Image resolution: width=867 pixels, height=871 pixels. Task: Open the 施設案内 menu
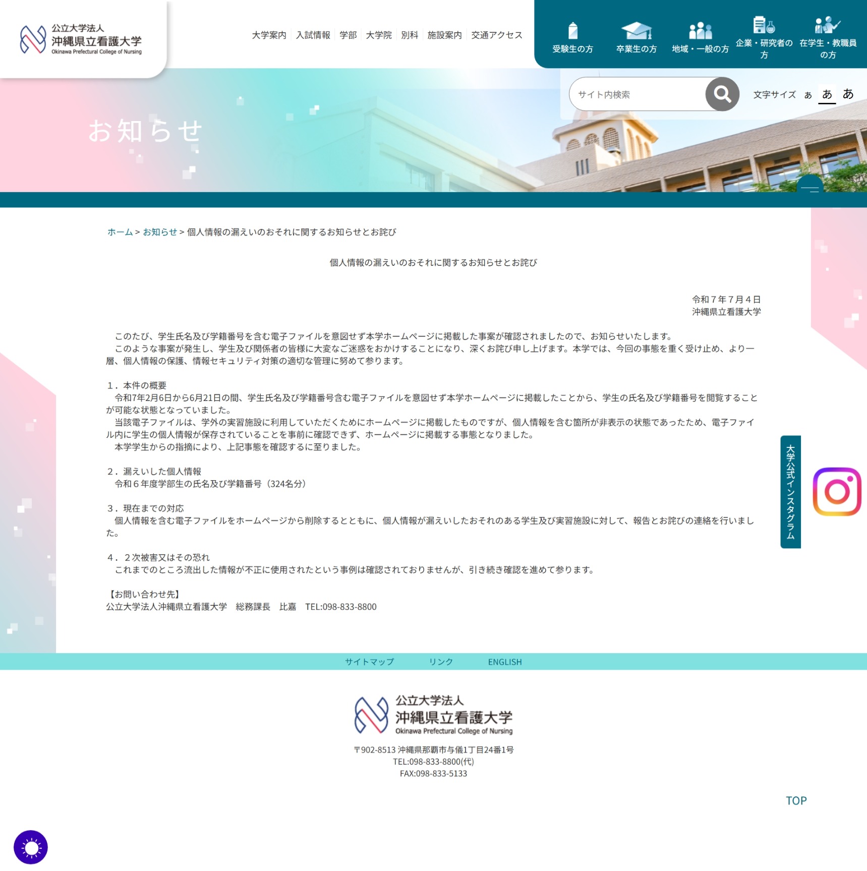[x=444, y=35]
